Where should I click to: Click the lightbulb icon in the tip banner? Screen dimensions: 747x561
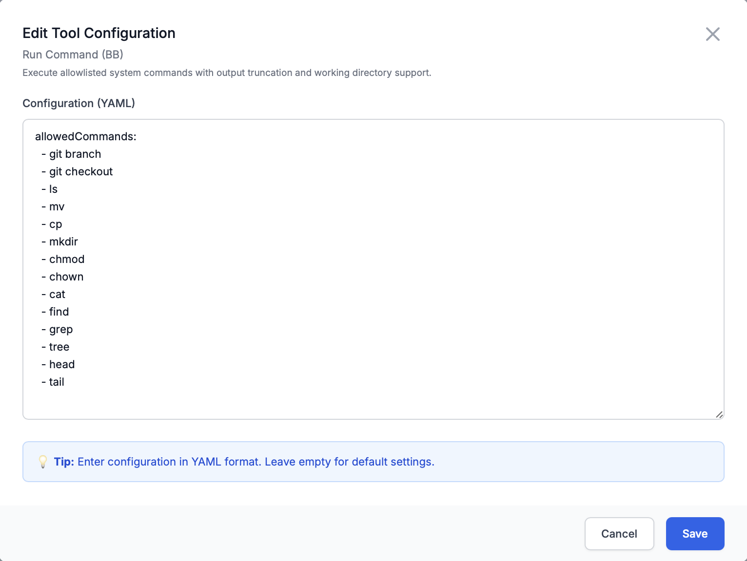pyautogui.click(x=43, y=462)
